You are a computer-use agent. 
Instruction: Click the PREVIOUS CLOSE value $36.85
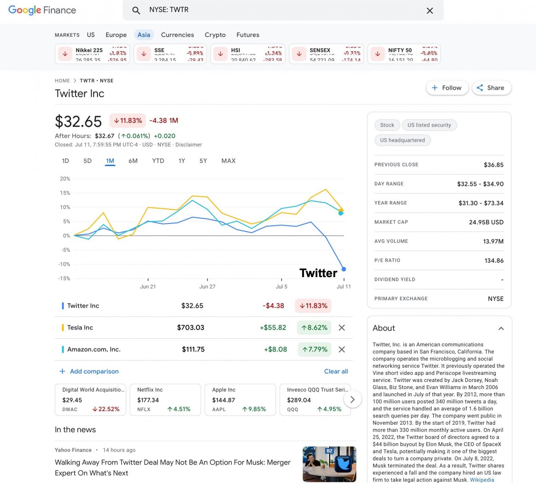(x=494, y=165)
